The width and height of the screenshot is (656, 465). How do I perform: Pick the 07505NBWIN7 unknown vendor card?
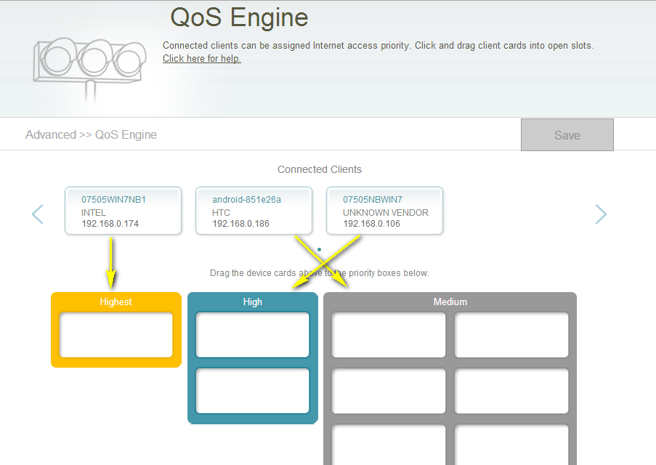pos(384,211)
